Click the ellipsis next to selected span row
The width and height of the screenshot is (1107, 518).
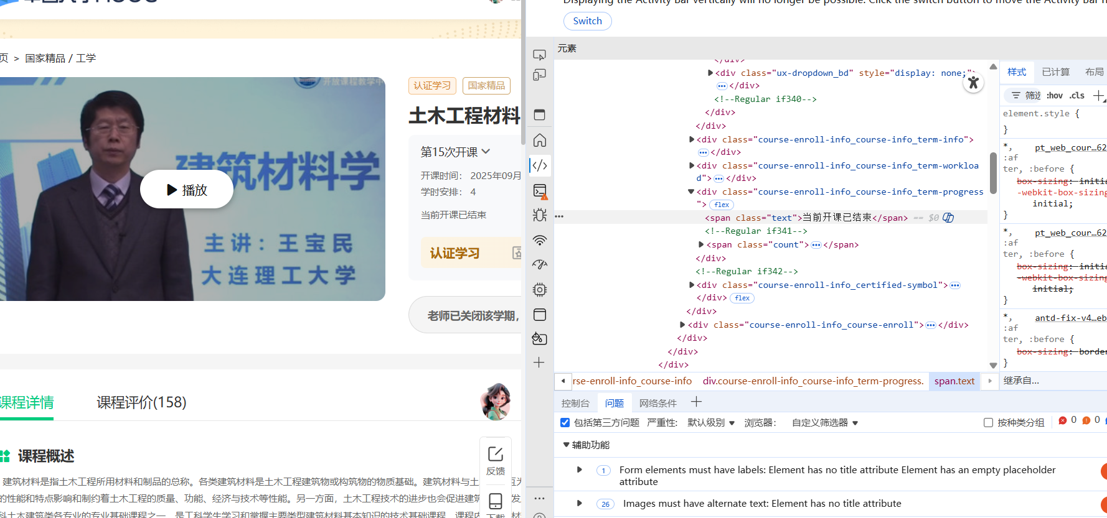coord(559,216)
